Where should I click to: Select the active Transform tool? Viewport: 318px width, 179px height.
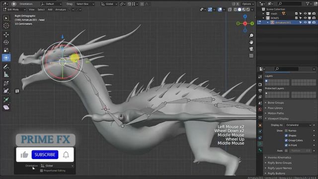6,58
